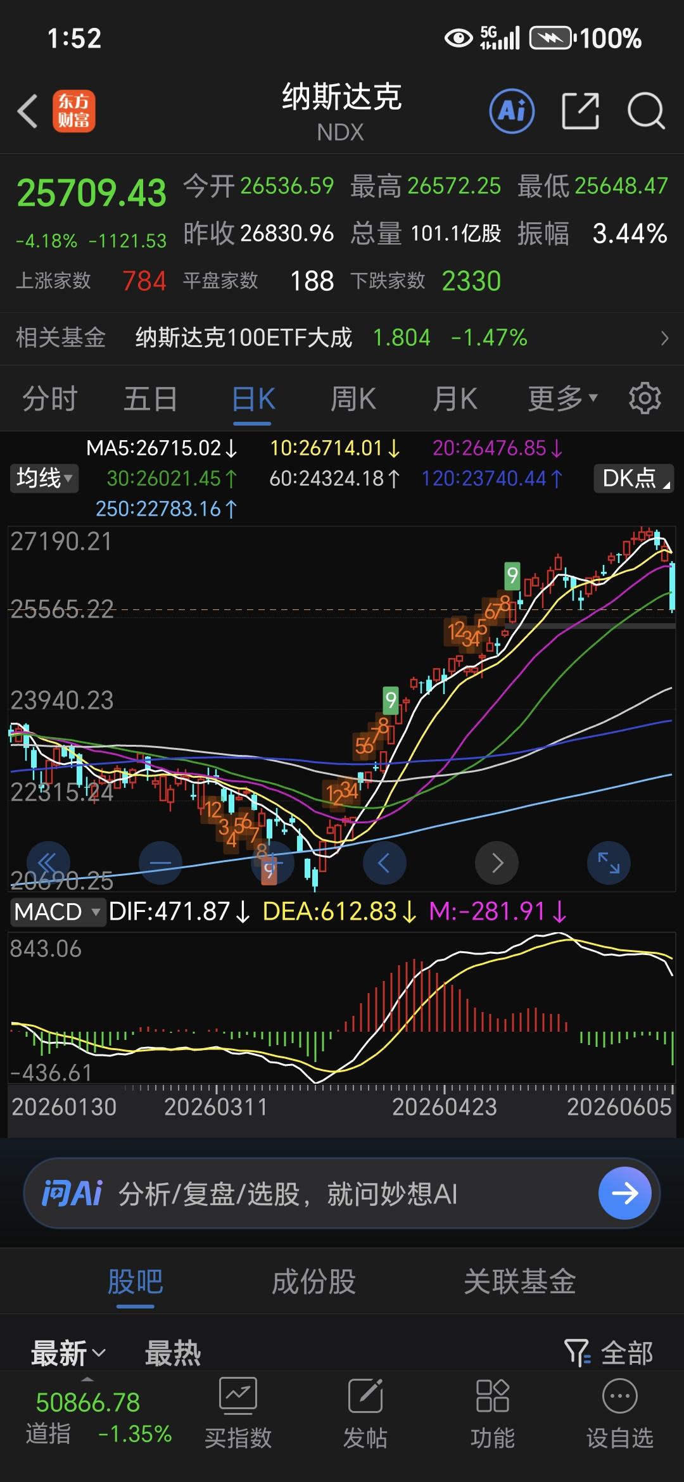Viewport: 684px width, 1482px height.
Task: Tap the eye status icon
Action: [x=459, y=39]
